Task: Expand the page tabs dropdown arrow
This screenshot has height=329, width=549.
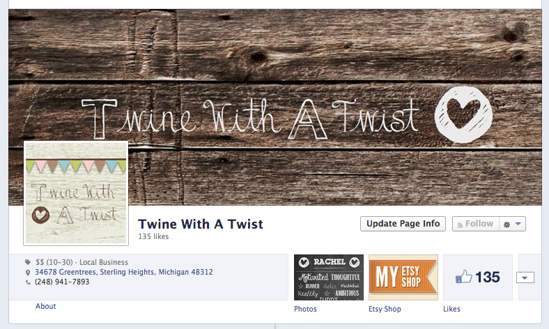Action: (x=525, y=277)
